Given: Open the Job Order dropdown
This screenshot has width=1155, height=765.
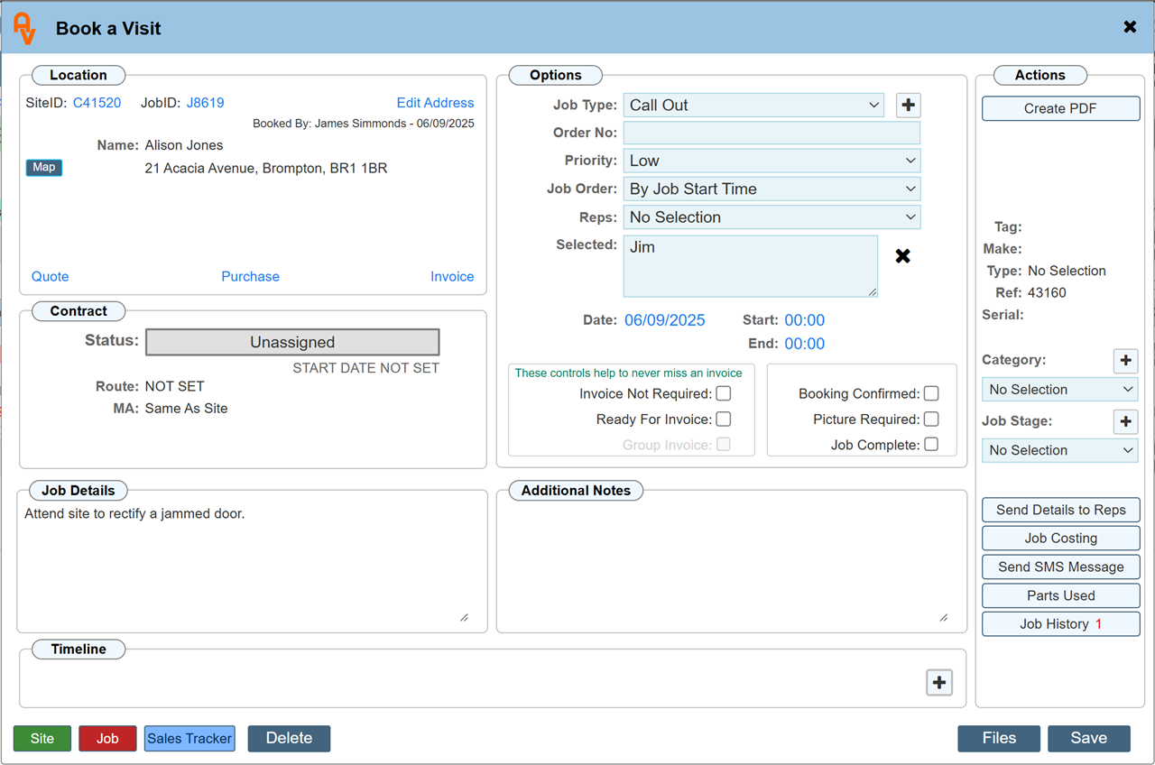Looking at the screenshot, I should tap(772, 189).
